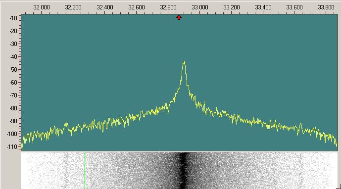Click the -30 dB level label
341x189 pixels.
[x=13, y=44]
